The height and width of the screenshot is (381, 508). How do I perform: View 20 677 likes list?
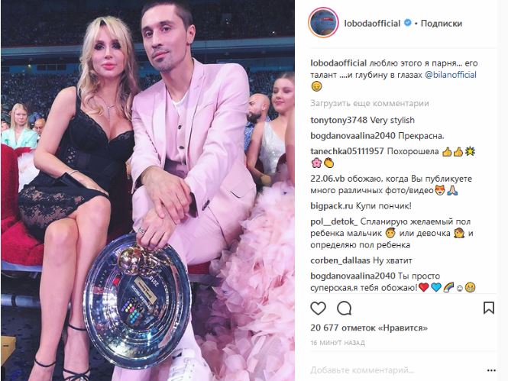369,328
